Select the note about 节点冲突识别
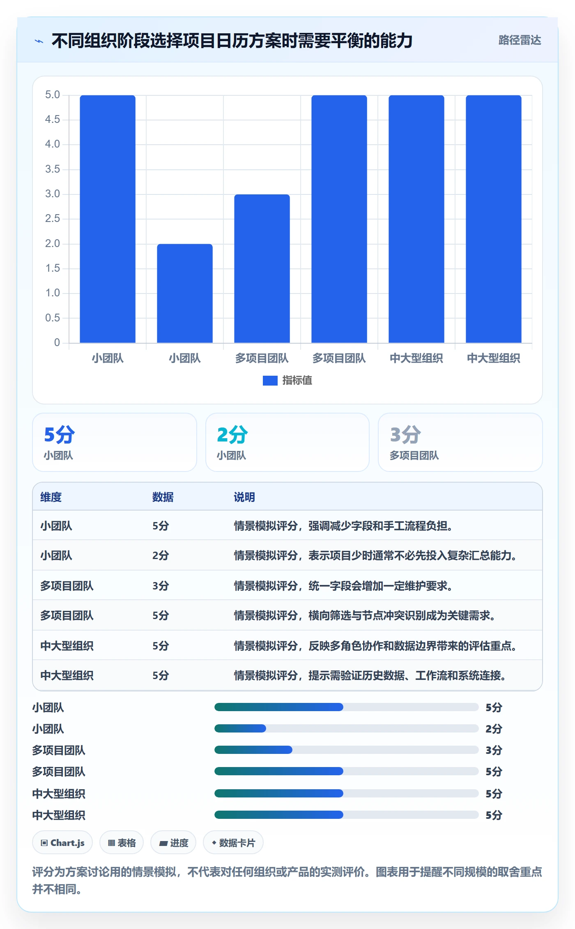Screen dimensions: 575x929 click(x=365, y=615)
